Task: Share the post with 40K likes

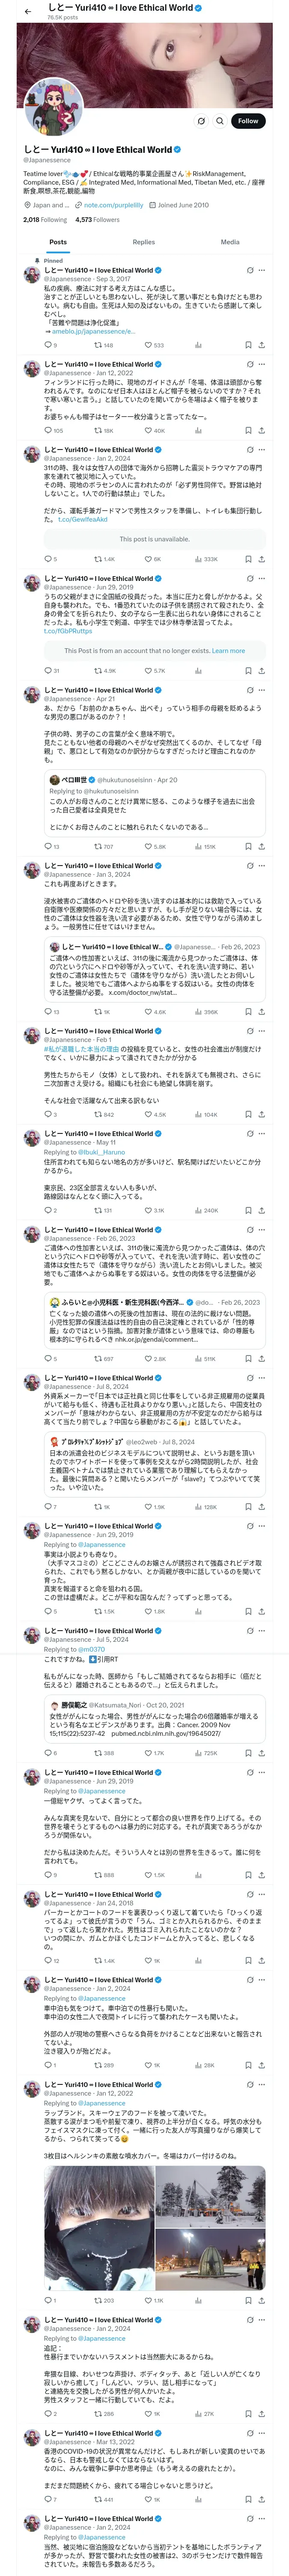Action: click(261, 430)
